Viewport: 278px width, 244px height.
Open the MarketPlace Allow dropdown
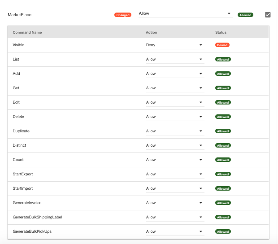click(x=186, y=13)
